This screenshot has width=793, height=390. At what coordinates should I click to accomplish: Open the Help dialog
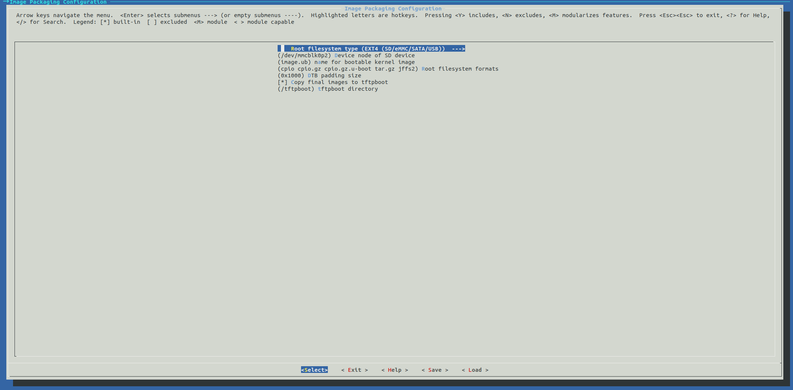pos(394,370)
